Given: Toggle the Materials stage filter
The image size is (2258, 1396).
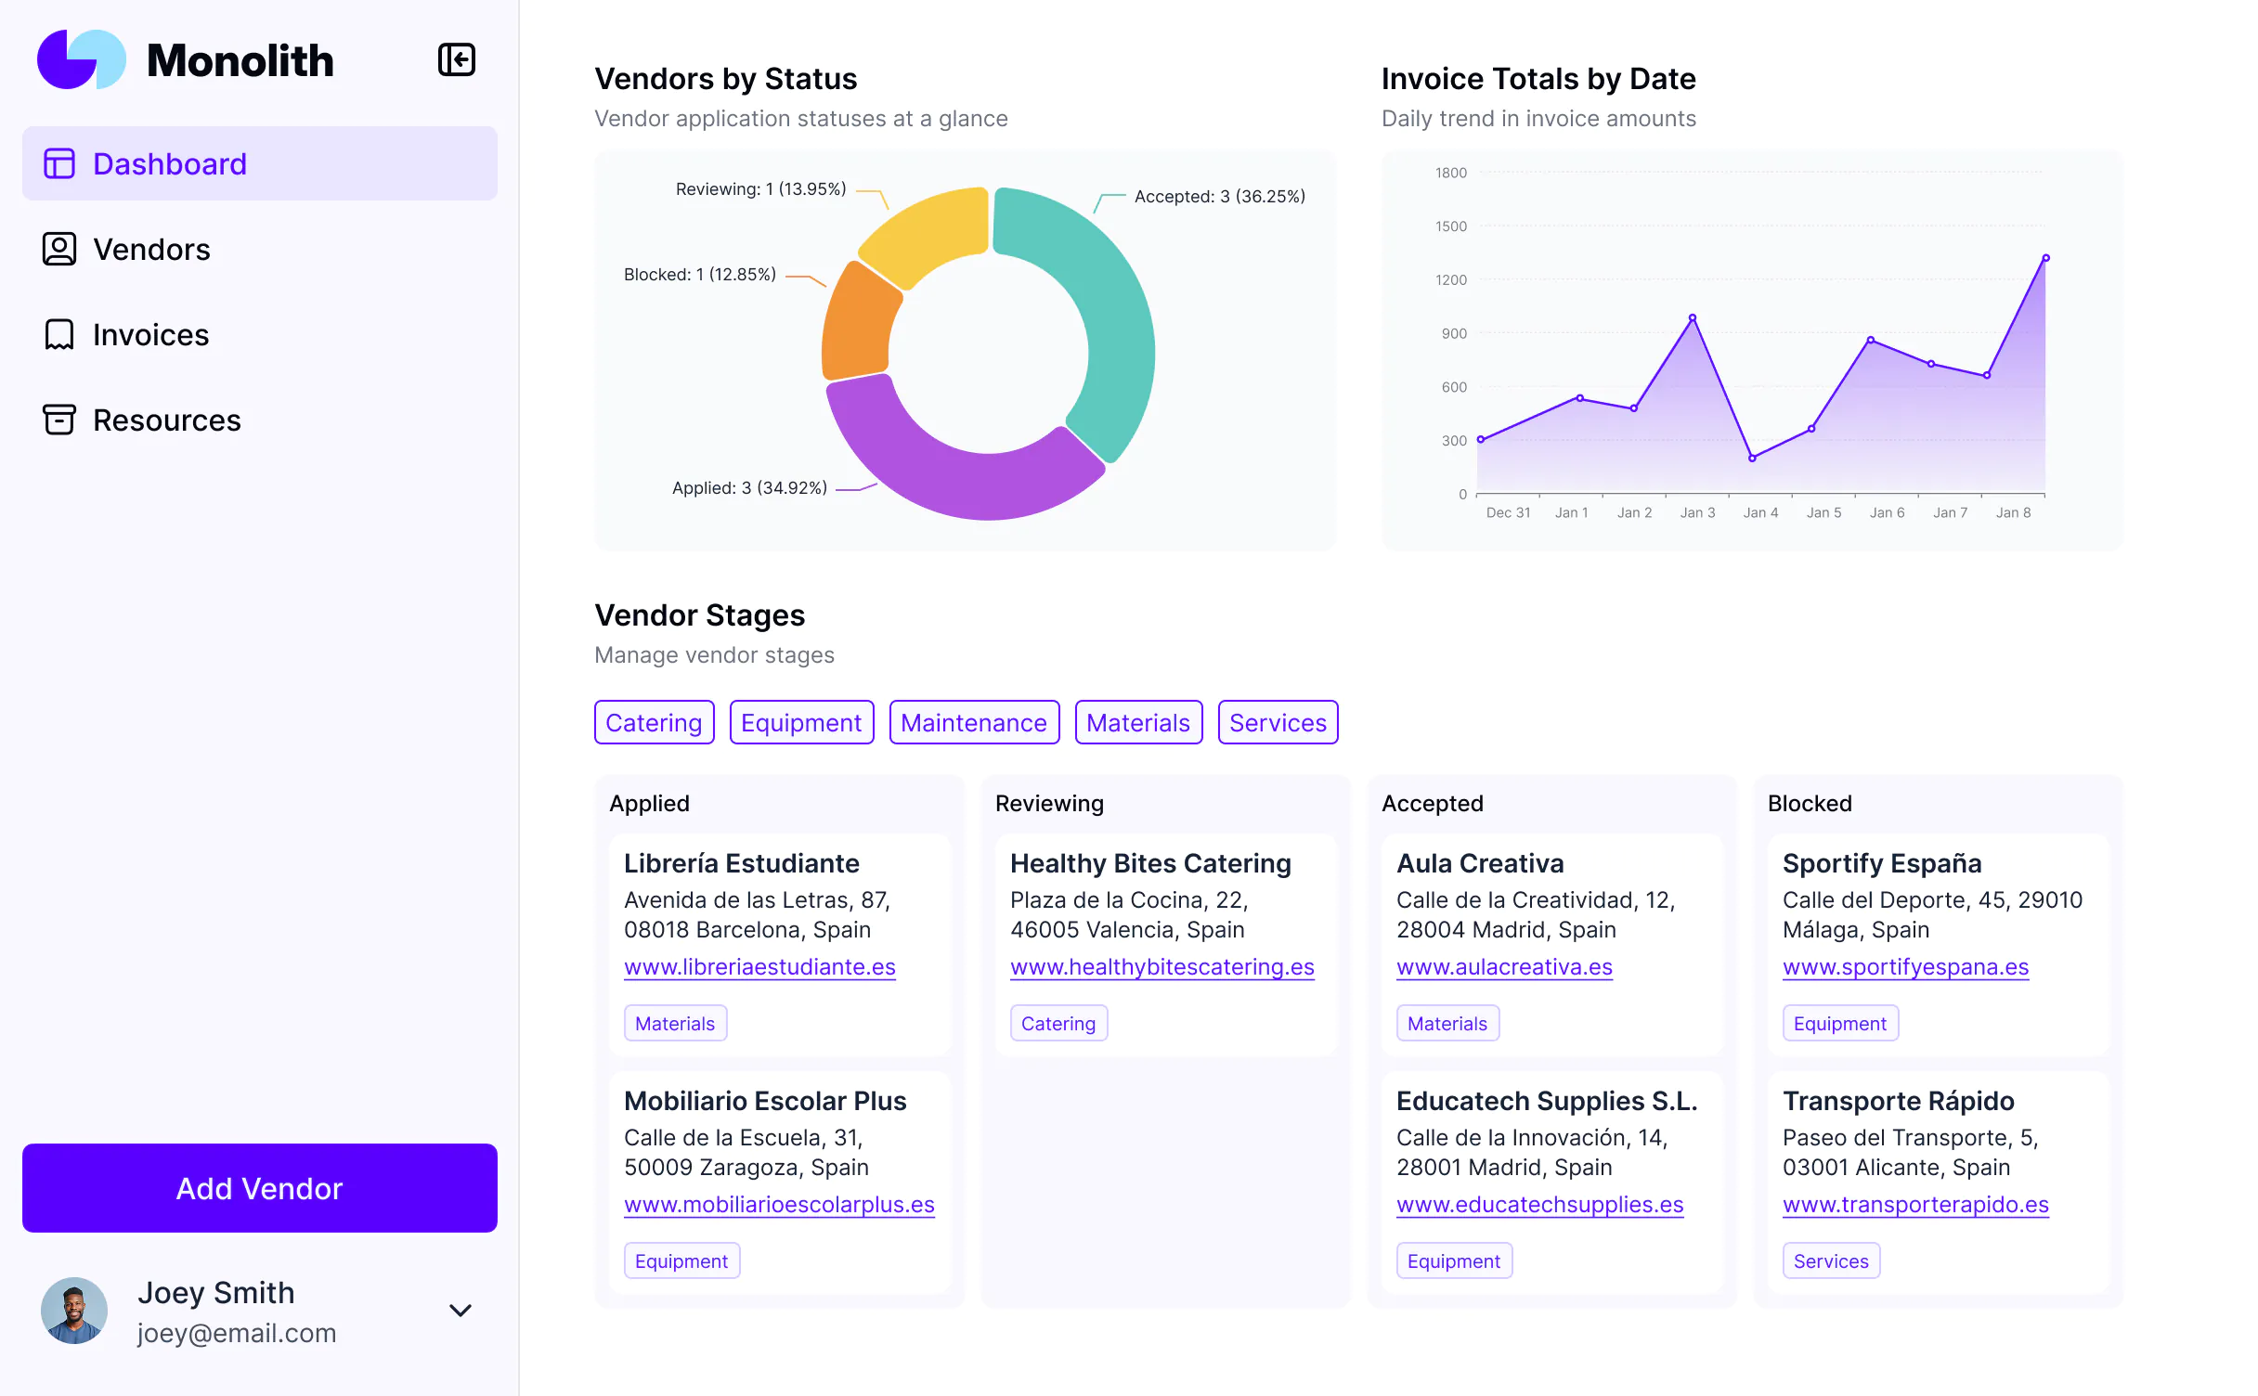Looking at the screenshot, I should click(1137, 722).
